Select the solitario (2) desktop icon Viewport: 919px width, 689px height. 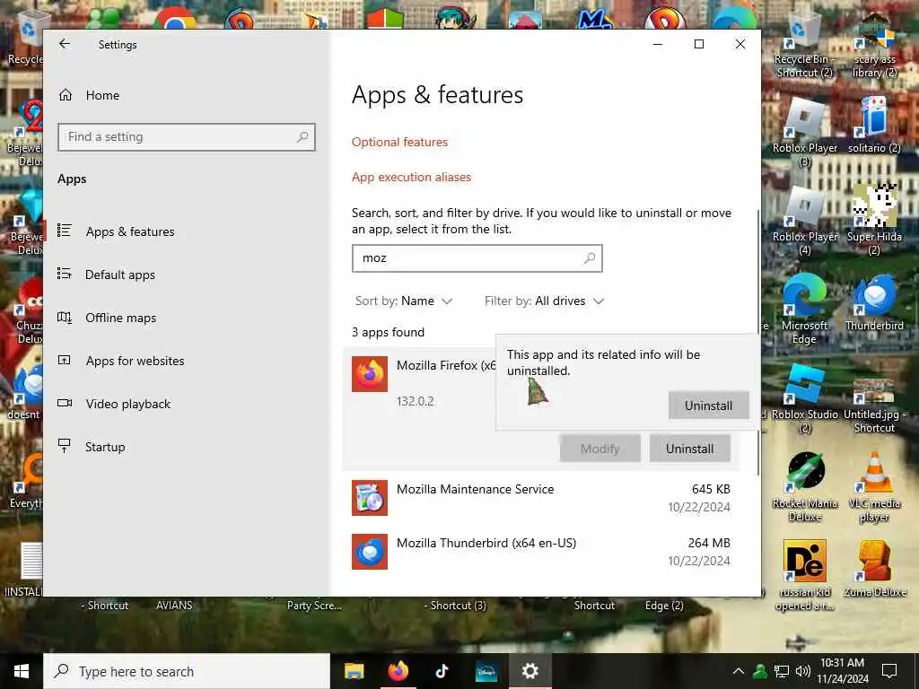[x=874, y=126]
